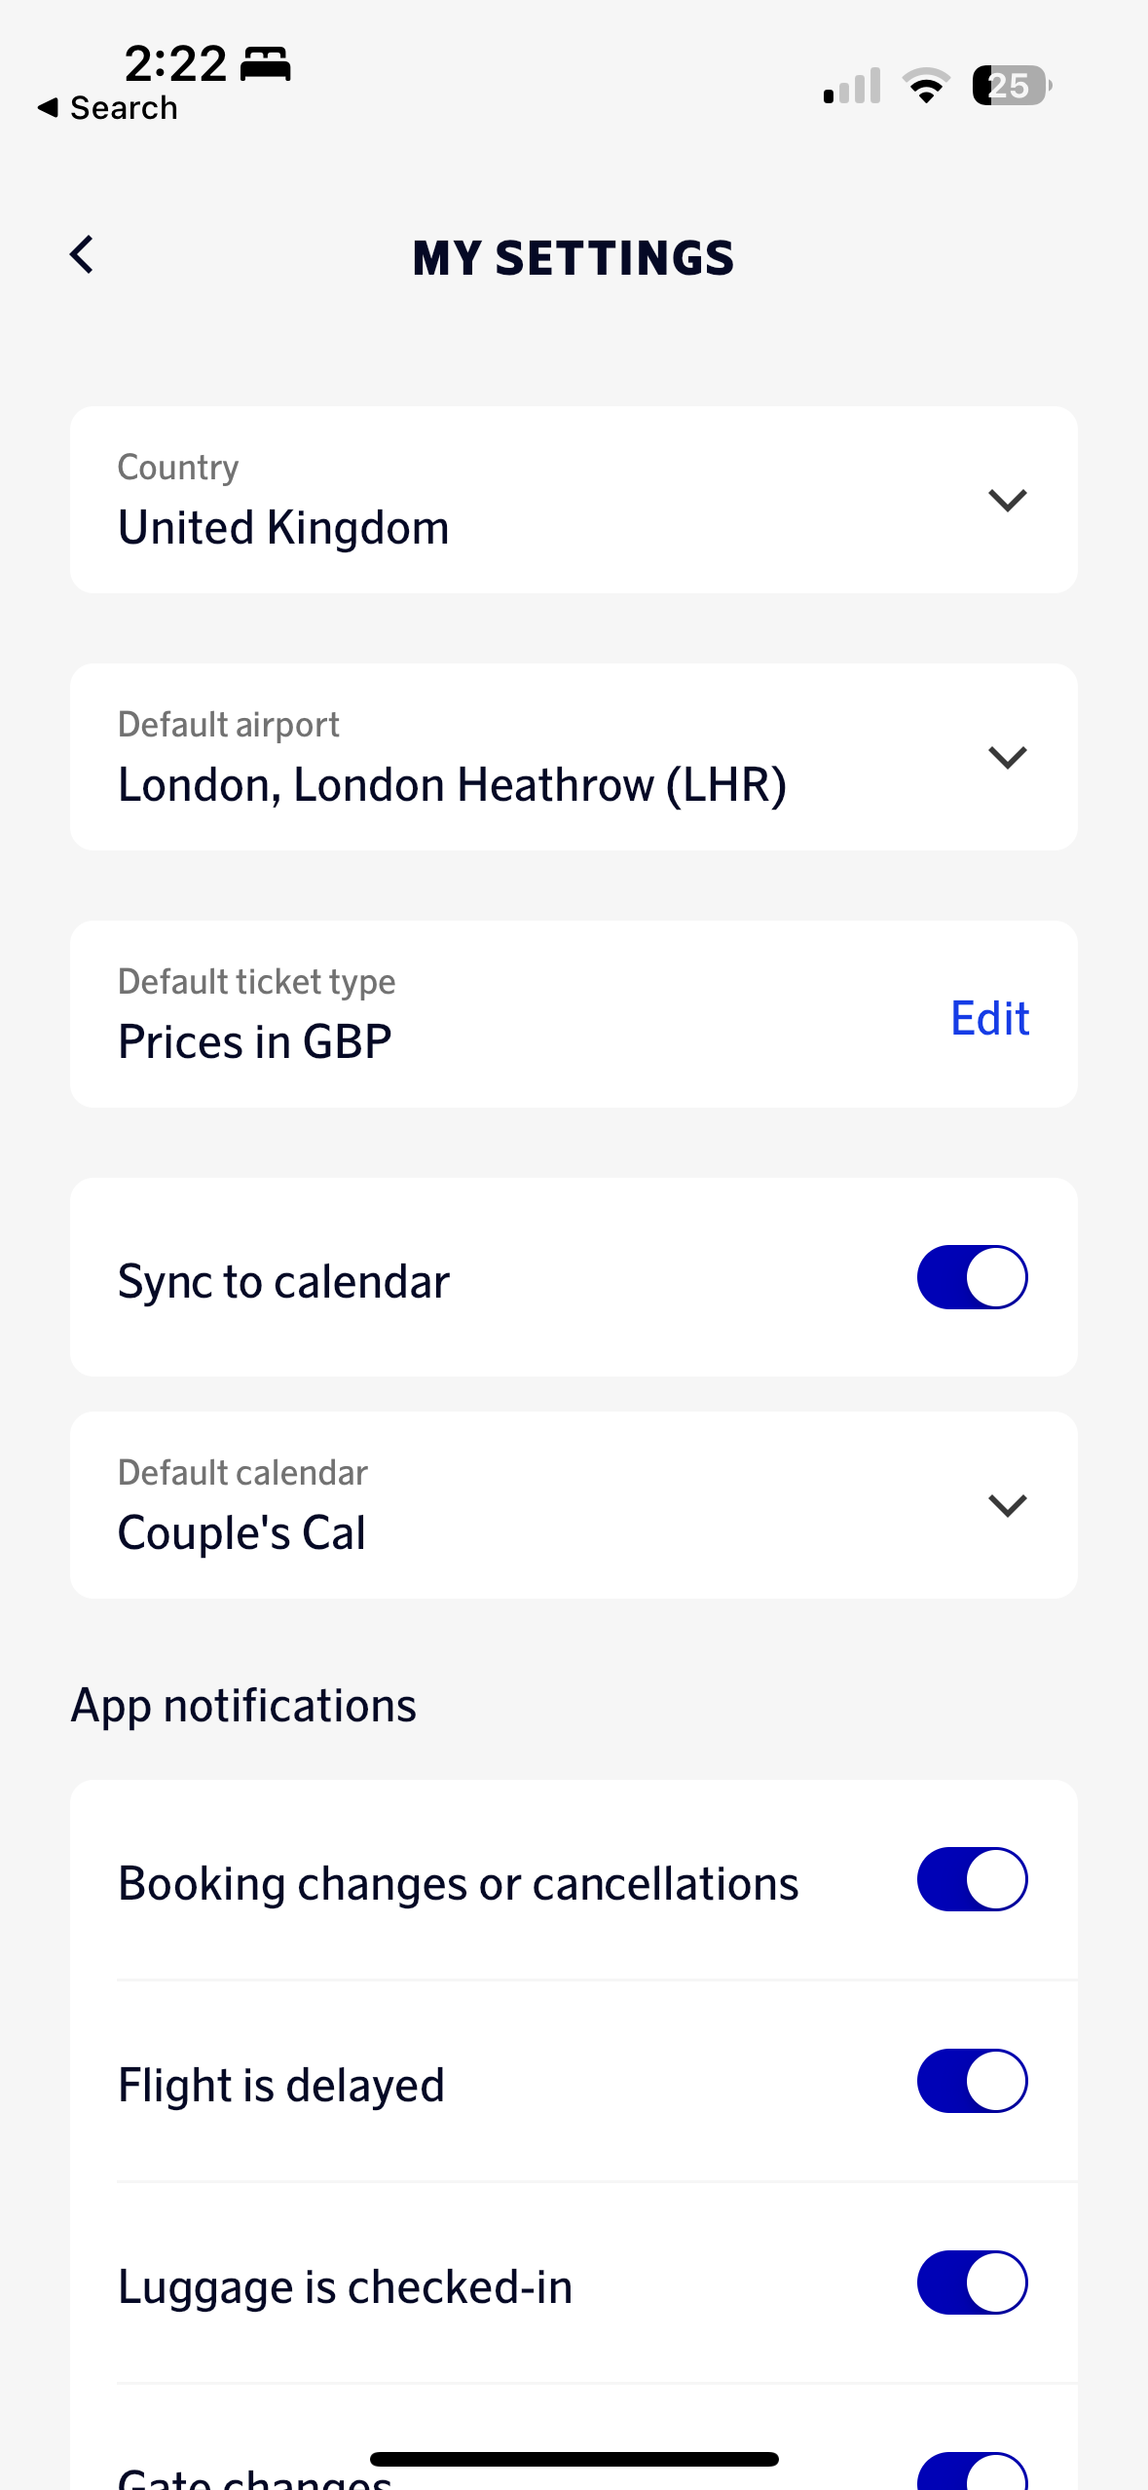The height and width of the screenshot is (2490, 1148).
Task: Turn off Booking changes or cancellations notifications
Action: (x=972, y=1879)
